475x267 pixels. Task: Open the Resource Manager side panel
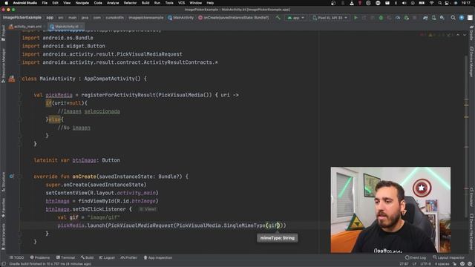tap(3, 65)
